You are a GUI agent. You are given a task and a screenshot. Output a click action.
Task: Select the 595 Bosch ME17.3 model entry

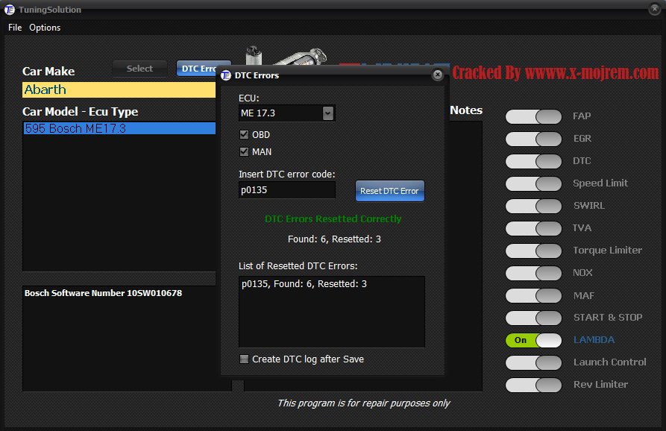coord(119,128)
